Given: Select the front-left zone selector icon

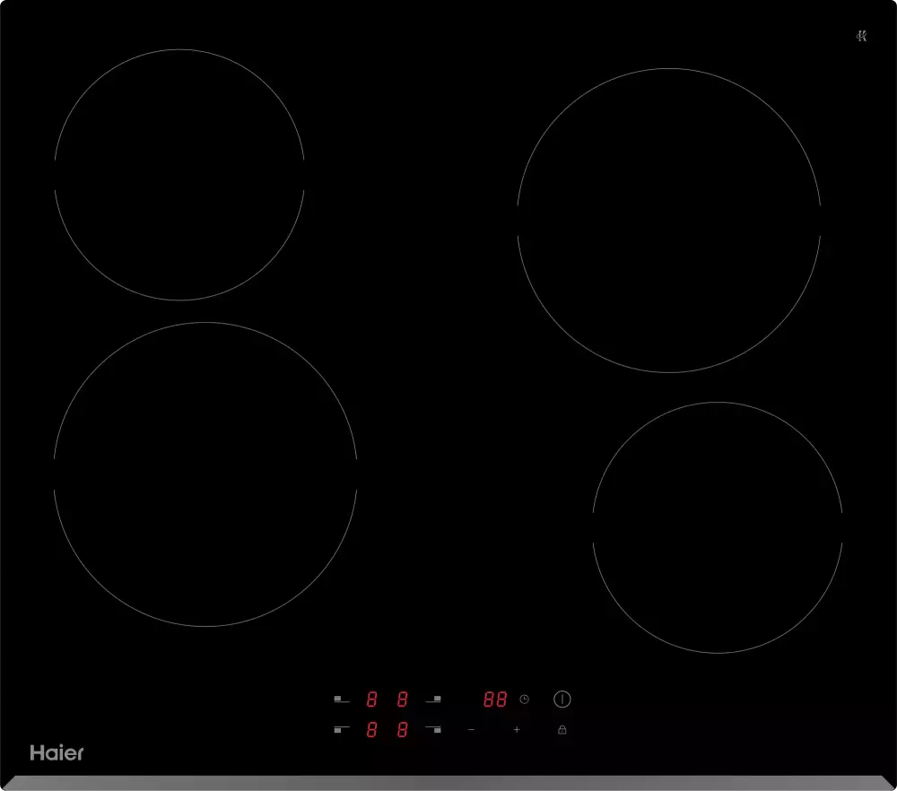Looking at the screenshot, I should (342, 729).
